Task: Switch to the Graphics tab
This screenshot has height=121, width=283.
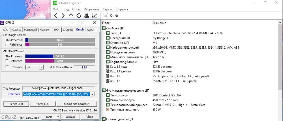Action: point(68,30)
